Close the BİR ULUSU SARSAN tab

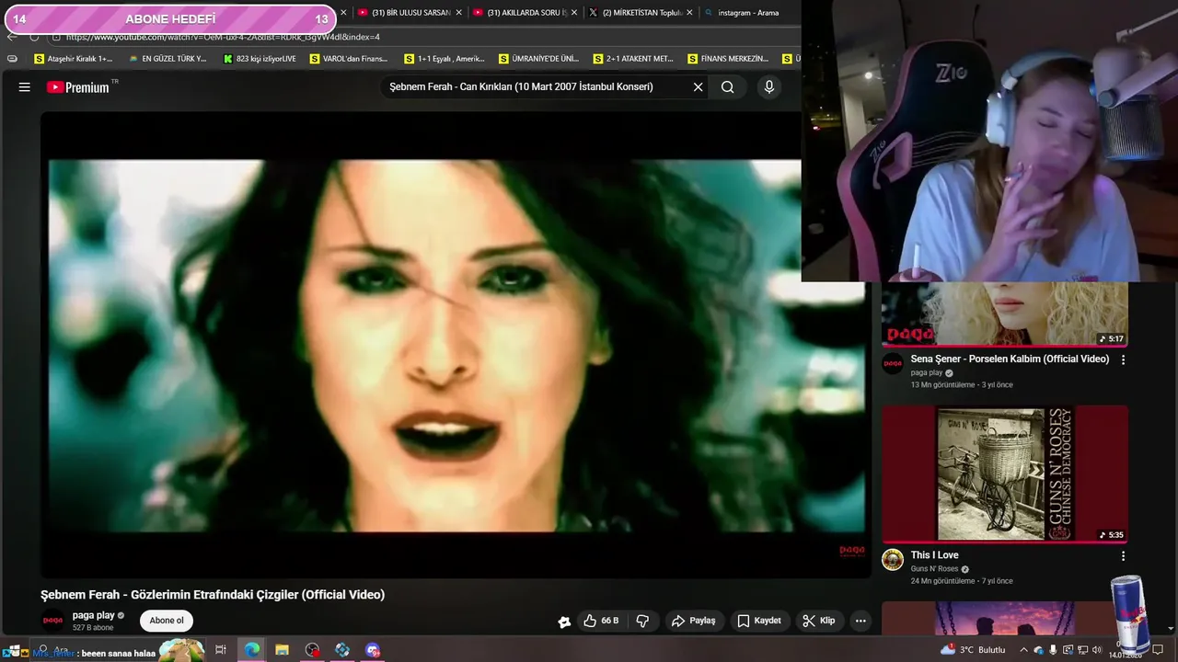[459, 13]
